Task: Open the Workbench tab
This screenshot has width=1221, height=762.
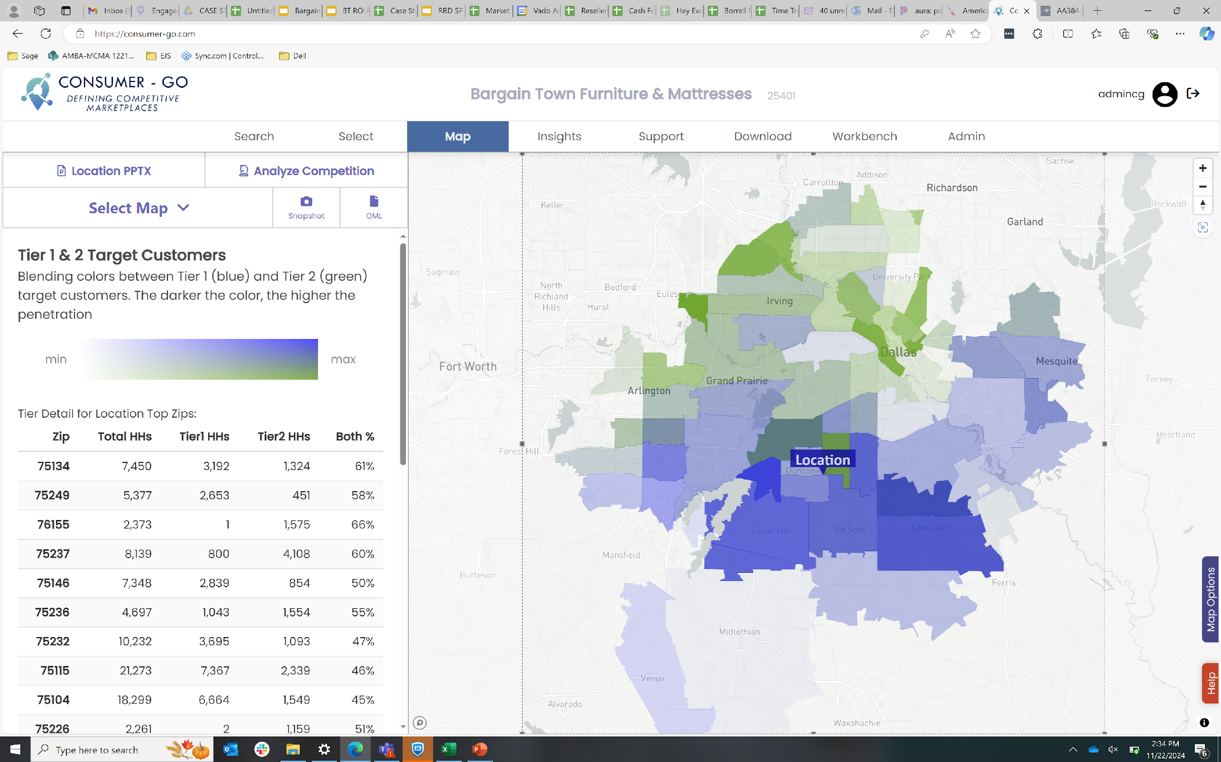Action: pyautogui.click(x=865, y=137)
